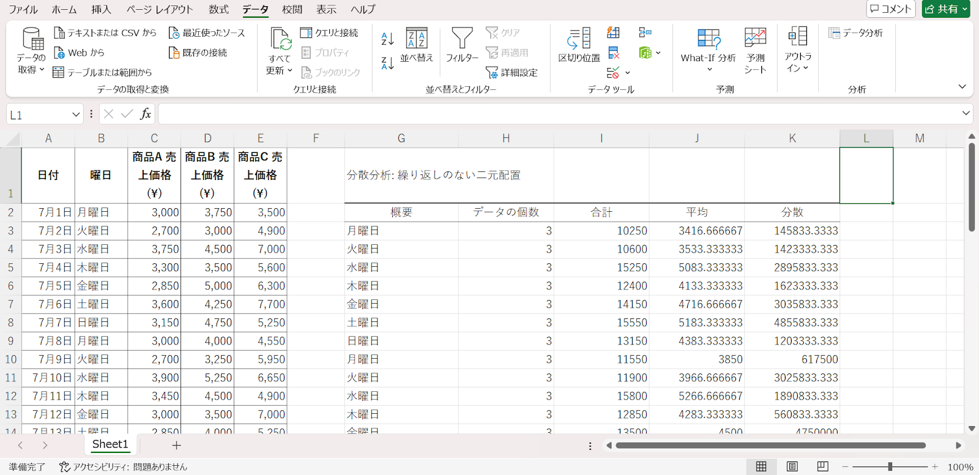
Task: Click the fx insert function icon
Action: point(146,114)
